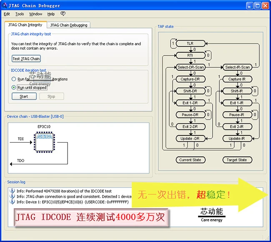Click the JTAG Chain Debugger title bar icon
Viewport: 271px width, 242px height.
(x=4, y=5)
